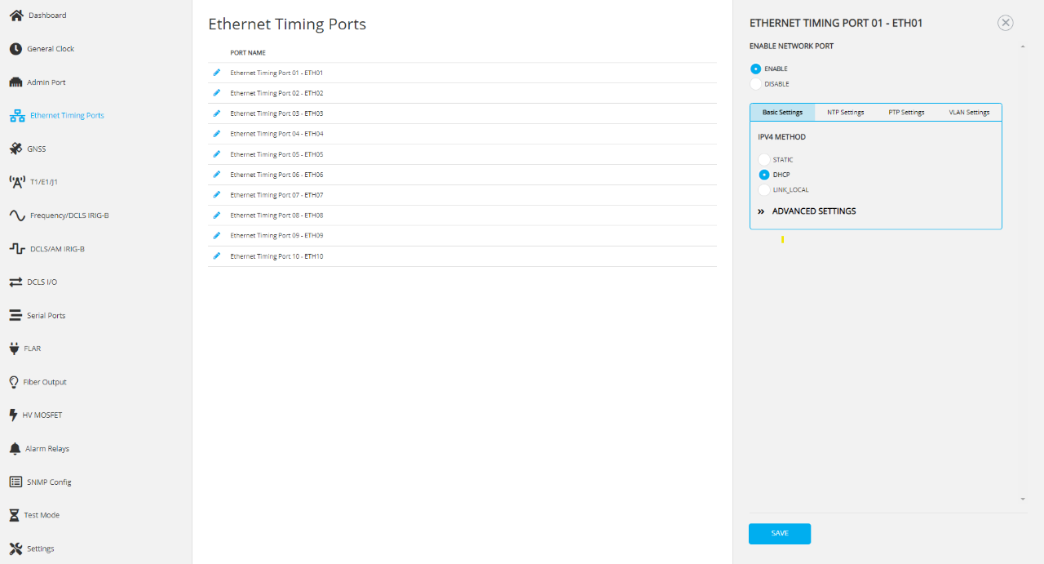1044x564 pixels.
Task: Open Ethernet Timing Port 10 - ETH10 row
Action: (x=276, y=256)
